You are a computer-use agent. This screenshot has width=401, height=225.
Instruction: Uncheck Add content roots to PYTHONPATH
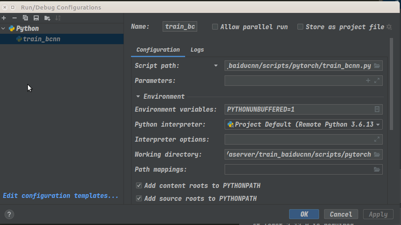click(139, 185)
